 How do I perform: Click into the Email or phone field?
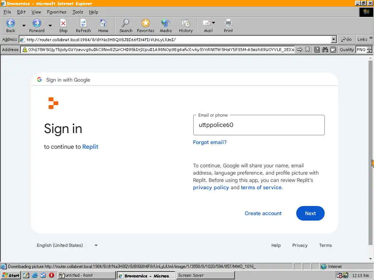tap(259, 125)
